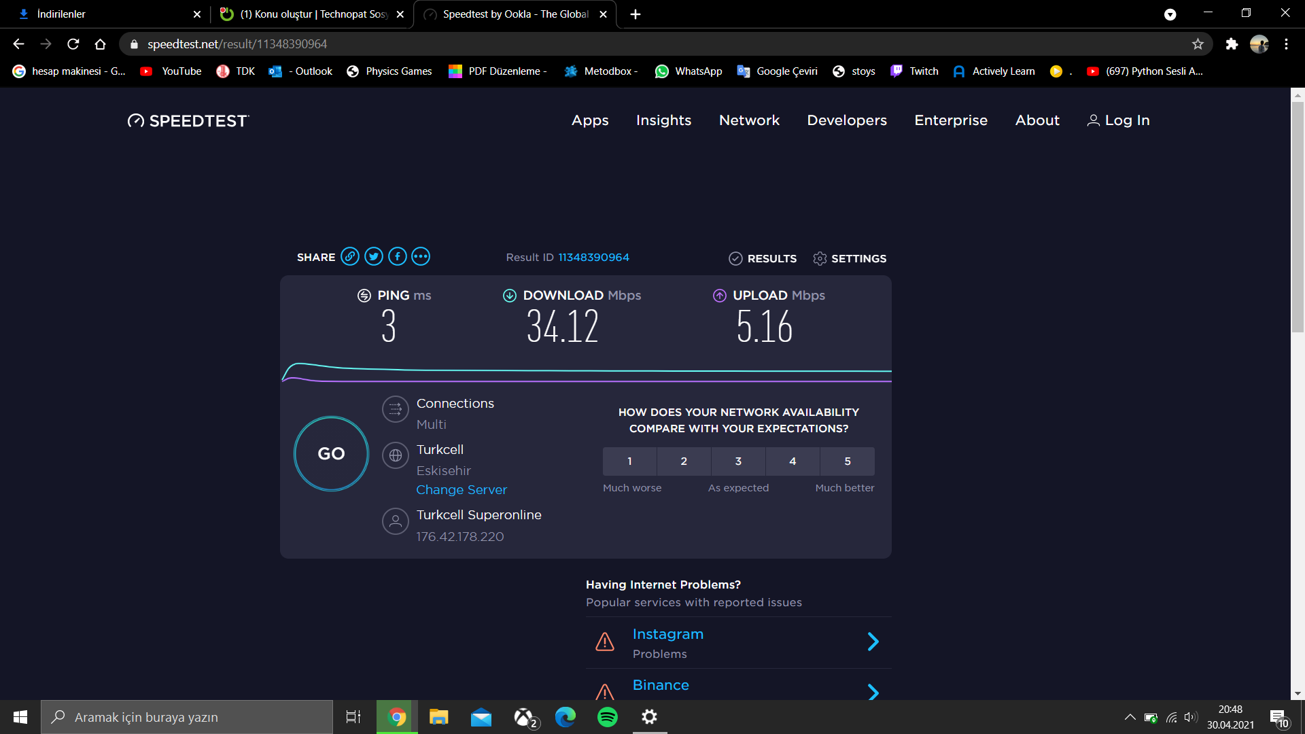Click the Speedtest logo

pos(189,121)
